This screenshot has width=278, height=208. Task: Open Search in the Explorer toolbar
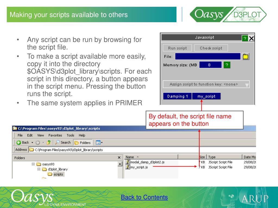click(x=63, y=142)
